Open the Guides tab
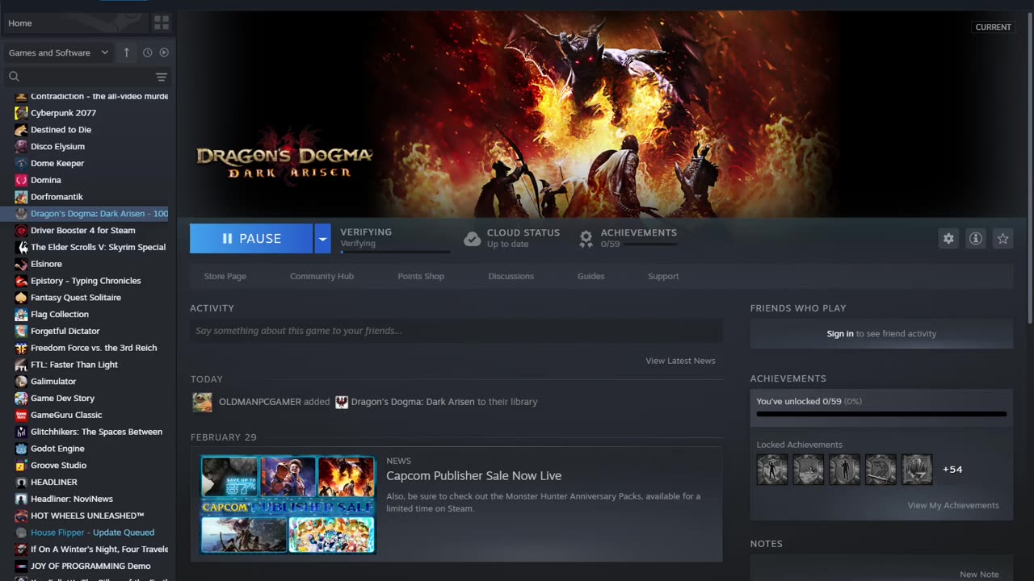 591,276
